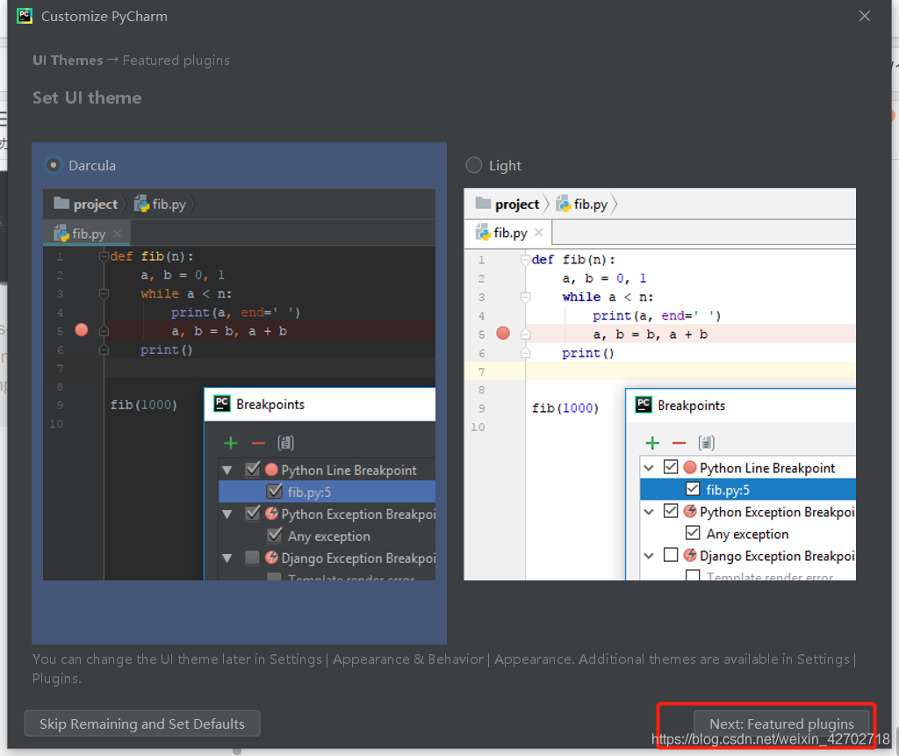
Task: Click Next: Featured plugins button
Action: (x=781, y=724)
